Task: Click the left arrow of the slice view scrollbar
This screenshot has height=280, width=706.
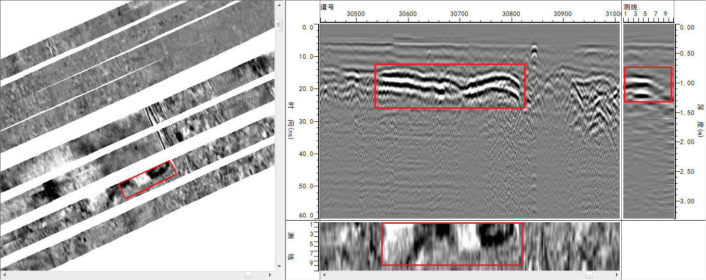Action: tap(324, 275)
